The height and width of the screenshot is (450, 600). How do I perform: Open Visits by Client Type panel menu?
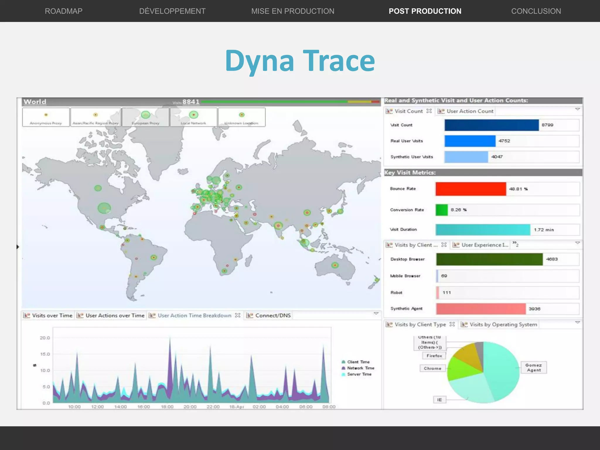pyautogui.click(x=577, y=322)
